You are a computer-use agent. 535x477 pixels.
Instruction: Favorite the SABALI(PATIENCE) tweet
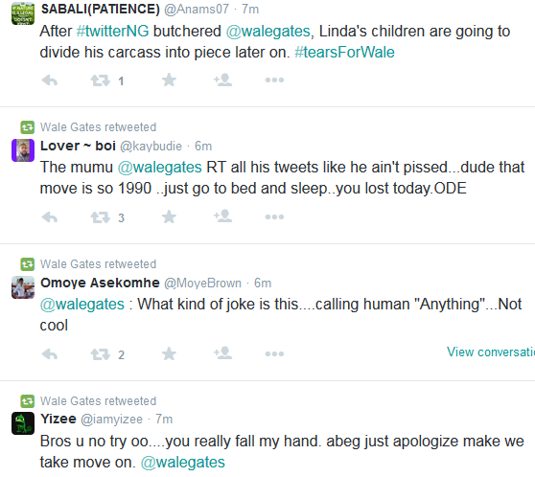169,80
